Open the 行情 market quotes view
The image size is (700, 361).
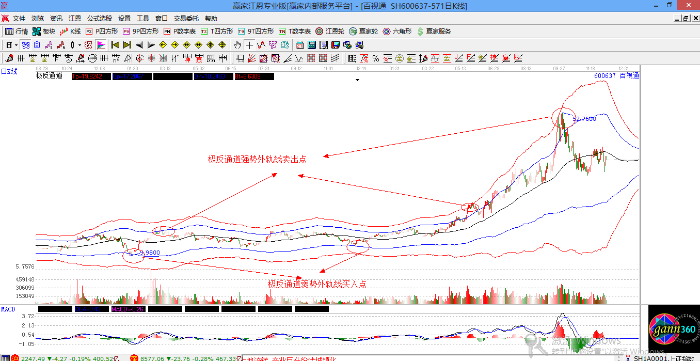[17, 32]
